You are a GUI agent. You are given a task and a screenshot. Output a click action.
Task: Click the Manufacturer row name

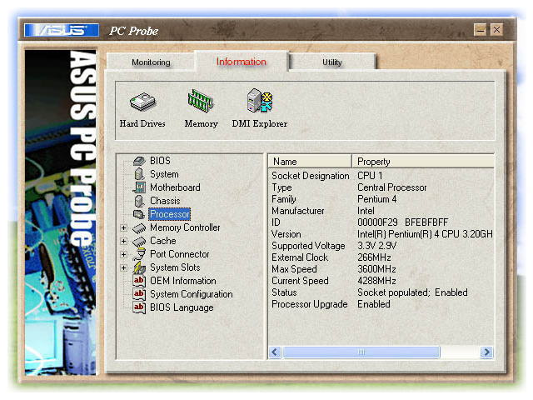[298, 211]
